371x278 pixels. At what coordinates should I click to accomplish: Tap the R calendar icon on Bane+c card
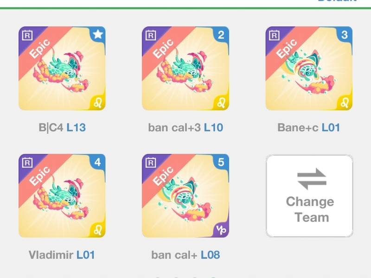(275, 35)
